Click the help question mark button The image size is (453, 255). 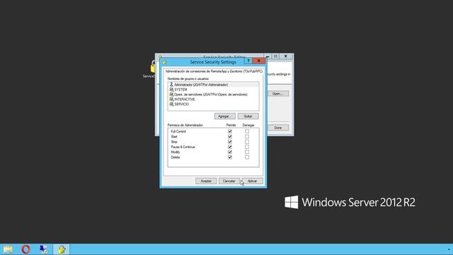(248, 61)
